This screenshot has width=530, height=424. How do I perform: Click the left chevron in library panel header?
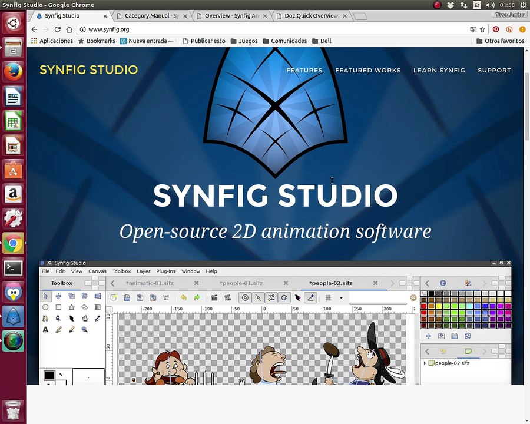click(427, 351)
